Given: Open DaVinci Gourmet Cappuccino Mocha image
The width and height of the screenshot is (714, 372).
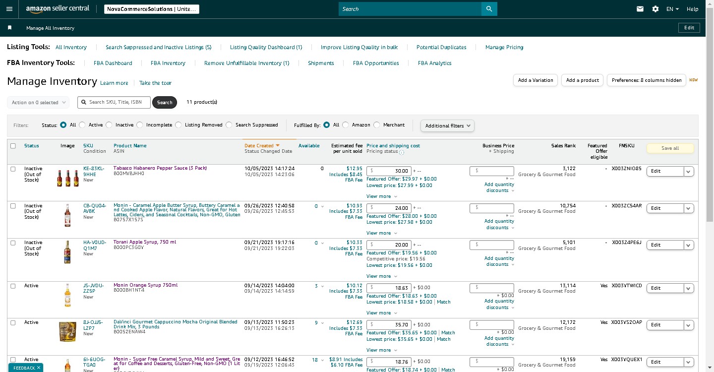Looking at the screenshot, I should click(67, 332).
